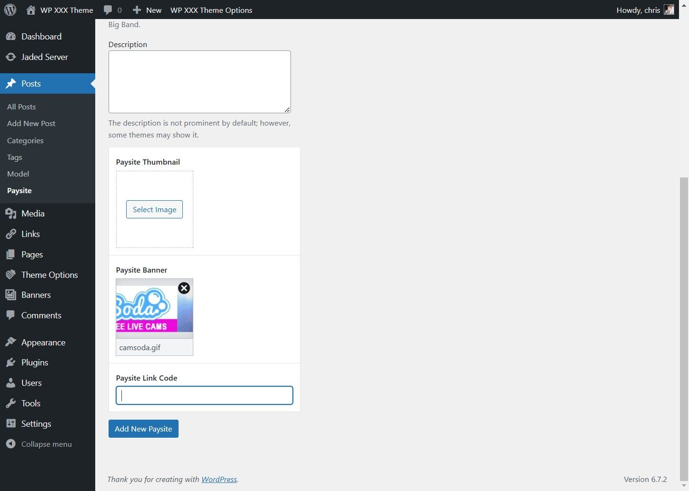Go to All Posts
Viewport: 689px width, 491px height.
[x=21, y=107]
